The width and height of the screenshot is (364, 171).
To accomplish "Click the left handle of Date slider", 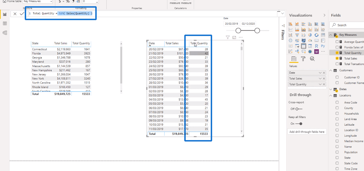I will pos(238,30).
